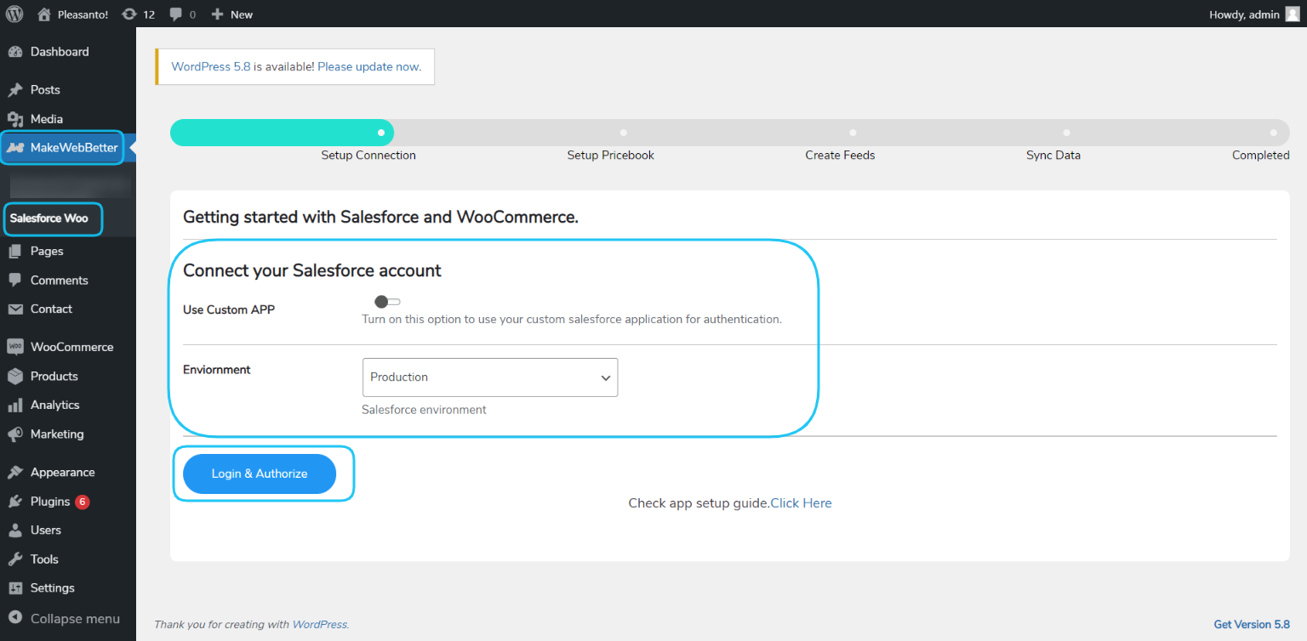1307x641 pixels.
Task: Click the Contact envelope icon
Action: [x=15, y=309]
